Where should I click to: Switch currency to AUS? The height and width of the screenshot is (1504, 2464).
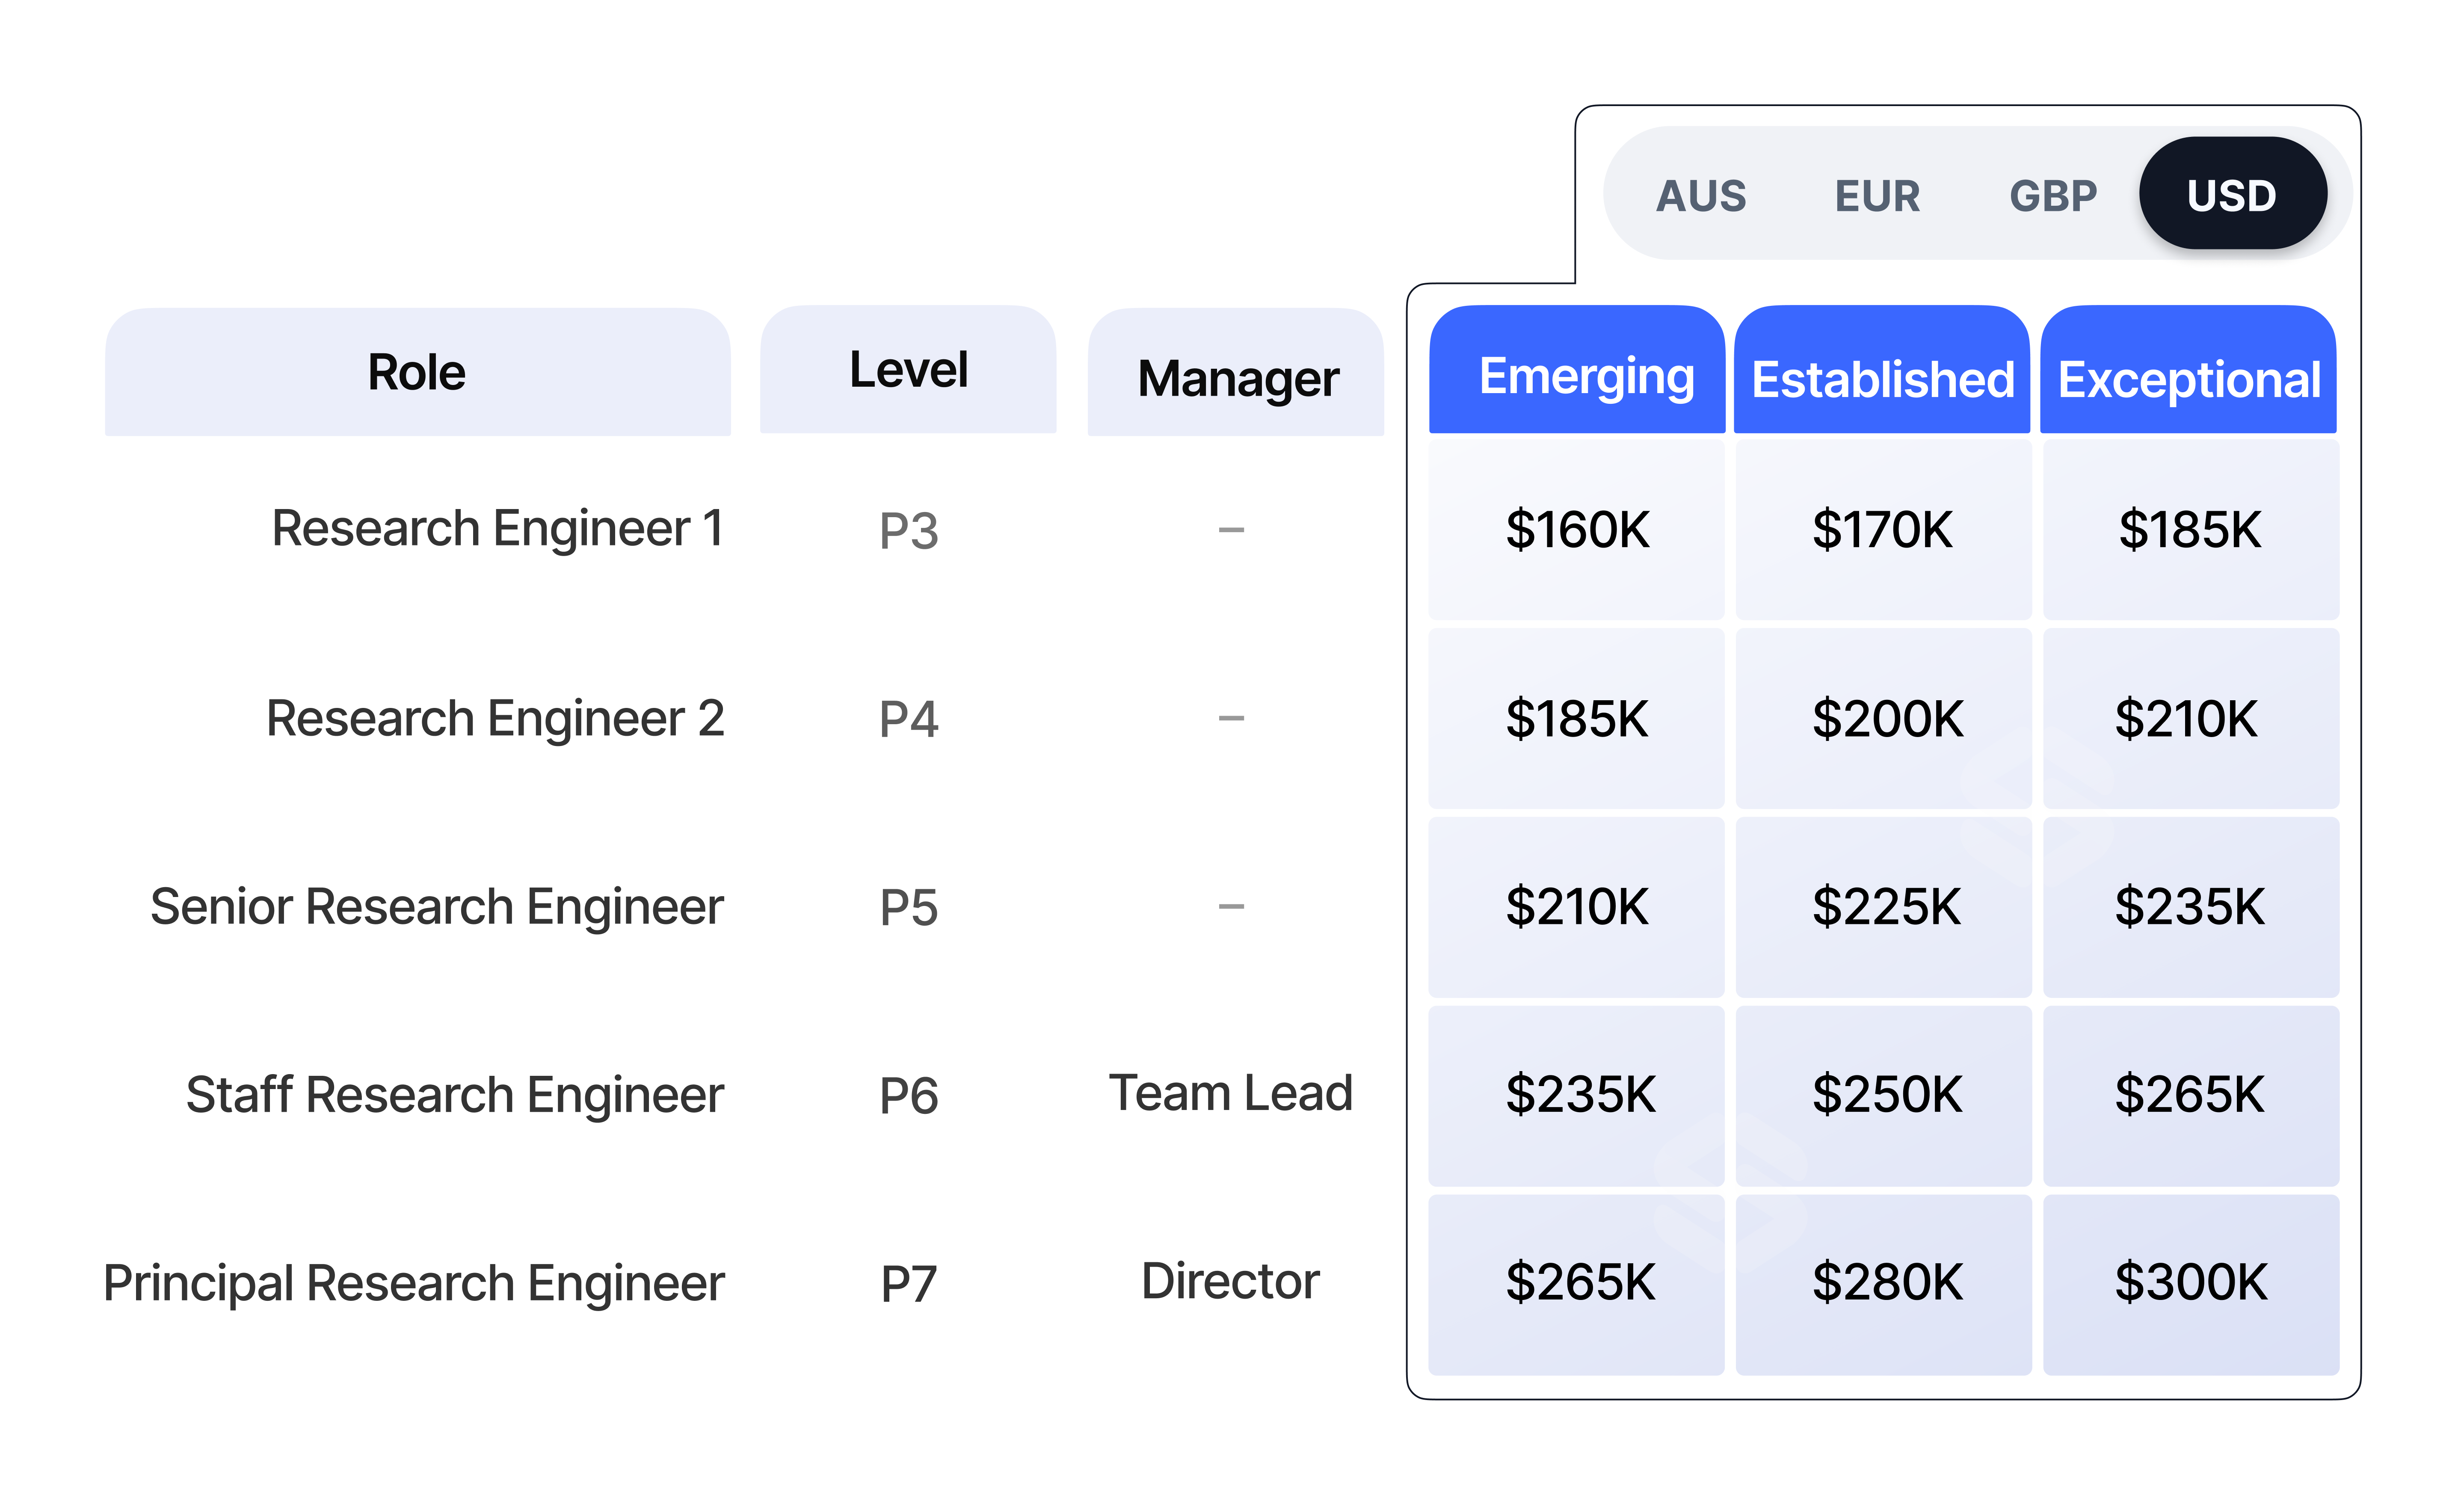[x=1701, y=195]
